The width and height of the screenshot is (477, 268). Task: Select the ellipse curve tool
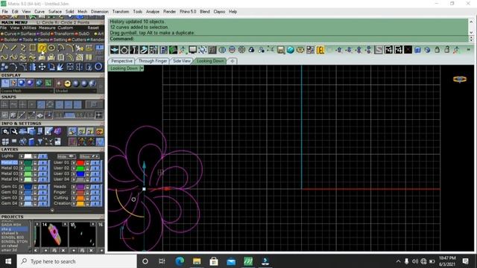[x=51, y=48]
